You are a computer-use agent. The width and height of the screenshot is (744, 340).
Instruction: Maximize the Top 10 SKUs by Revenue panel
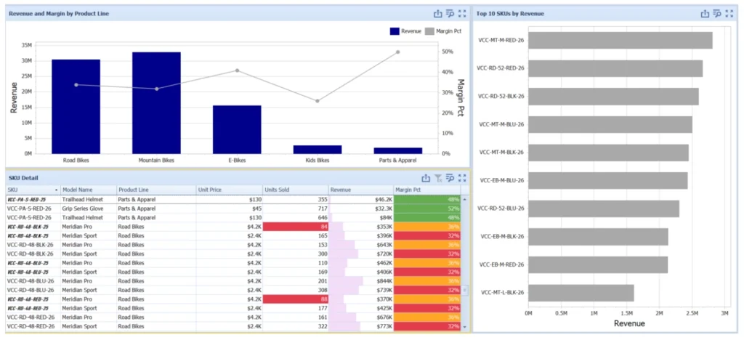click(729, 14)
